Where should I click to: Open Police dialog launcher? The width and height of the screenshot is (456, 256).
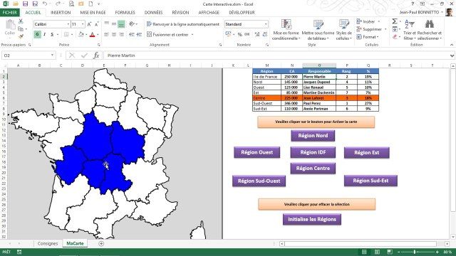point(99,45)
